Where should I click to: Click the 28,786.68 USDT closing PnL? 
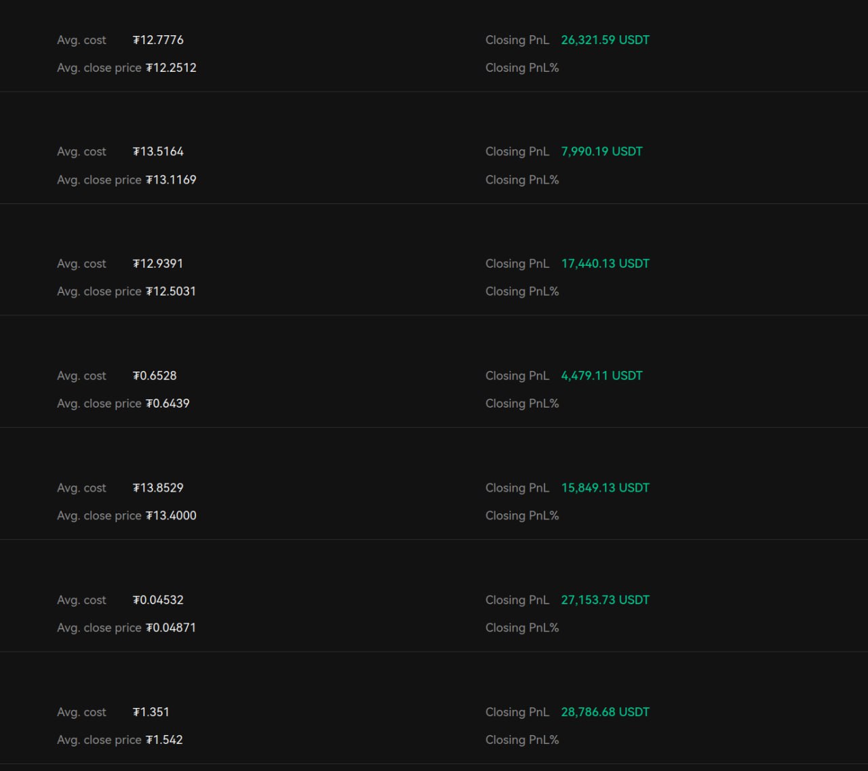(605, 712)
